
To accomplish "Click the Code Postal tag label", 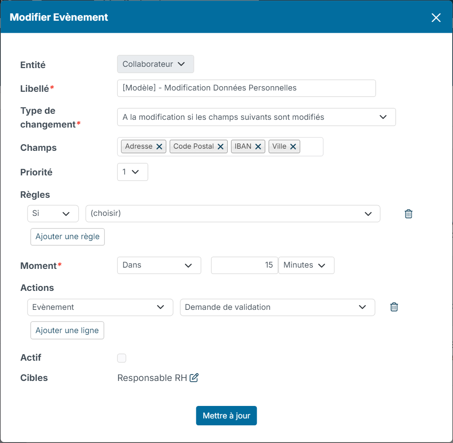I will coord(194,147).
